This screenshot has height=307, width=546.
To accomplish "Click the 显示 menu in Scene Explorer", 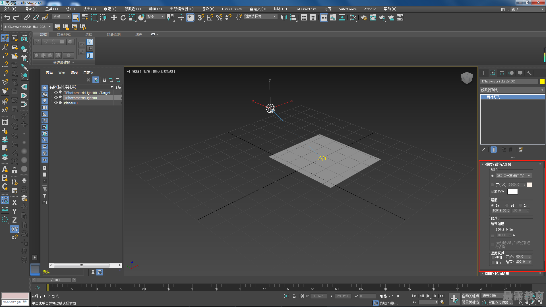I will tap(62, 73).
